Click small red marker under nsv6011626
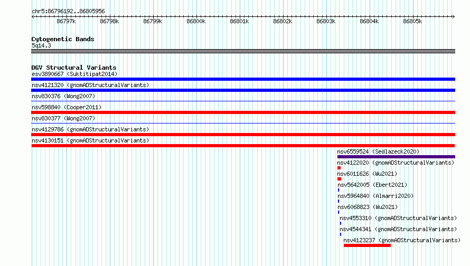470x266 pixels. 340,179
